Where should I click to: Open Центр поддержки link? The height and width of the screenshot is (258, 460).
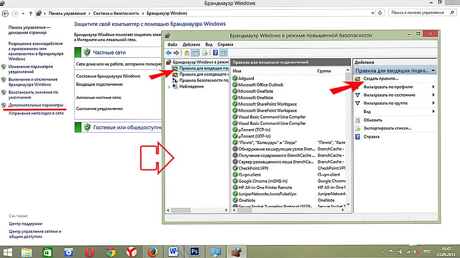(25, 224)
